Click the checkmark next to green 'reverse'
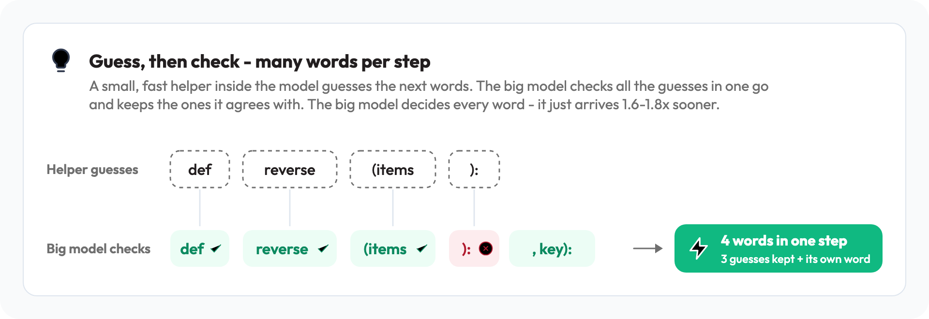The image size is (929, 319). (x=323, y=248)
